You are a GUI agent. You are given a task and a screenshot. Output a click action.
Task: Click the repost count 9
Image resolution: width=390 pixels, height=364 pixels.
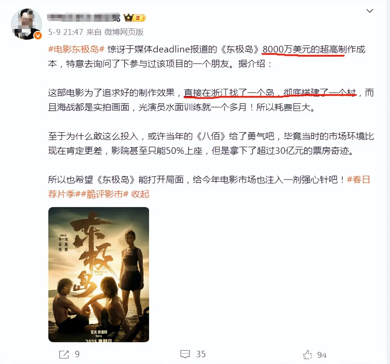coord(77,354)
